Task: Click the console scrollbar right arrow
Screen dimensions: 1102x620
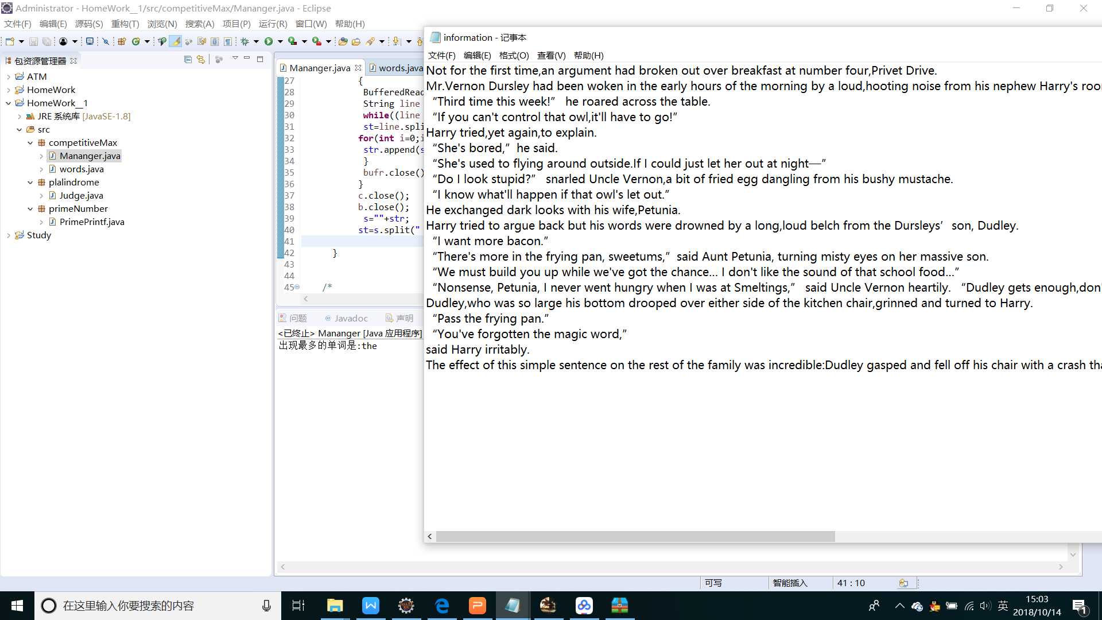Action: coord(1061,567)
